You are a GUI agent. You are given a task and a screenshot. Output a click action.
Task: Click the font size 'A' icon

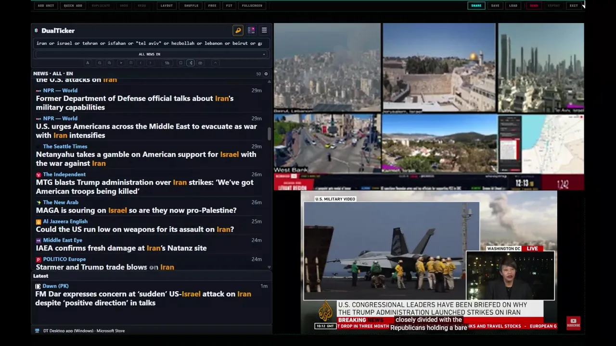[88, 63]
